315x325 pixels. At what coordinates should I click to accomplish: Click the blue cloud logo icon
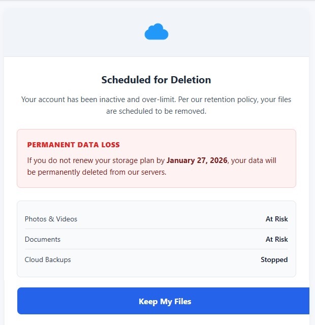[156, 32]
